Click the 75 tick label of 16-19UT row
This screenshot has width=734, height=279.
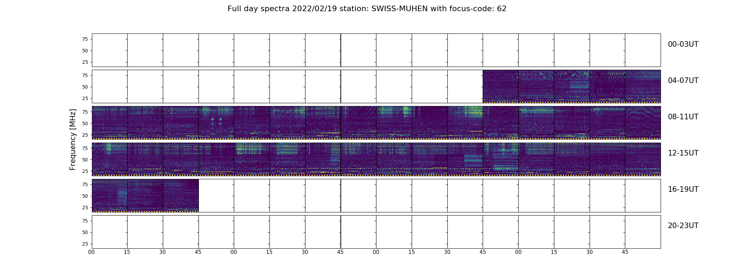click(85, 184)
